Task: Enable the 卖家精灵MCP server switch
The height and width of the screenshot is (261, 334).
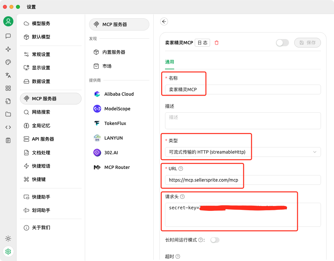Action: [282, 42]
